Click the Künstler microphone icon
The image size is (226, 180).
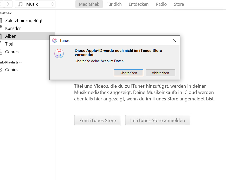pyautogui.click(x=1, y=27)
